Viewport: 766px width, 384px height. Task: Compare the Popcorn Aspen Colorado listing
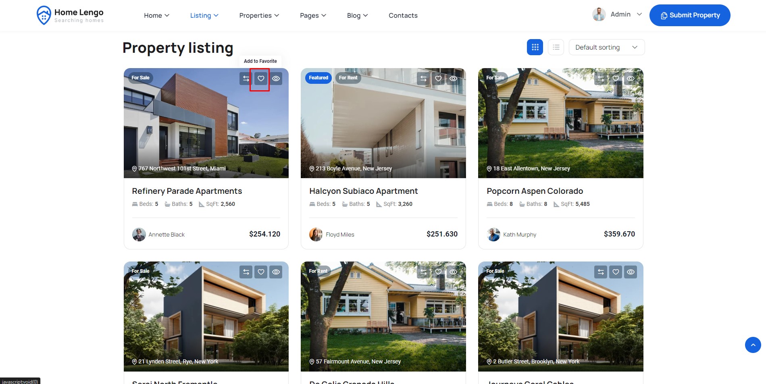(x=601, y=79)
